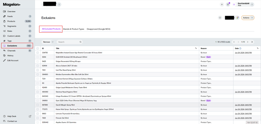Click Maybelline Instant Eraser Age Rewind title
This screenshot has width=261, height=124.
(x=79, y=53)
